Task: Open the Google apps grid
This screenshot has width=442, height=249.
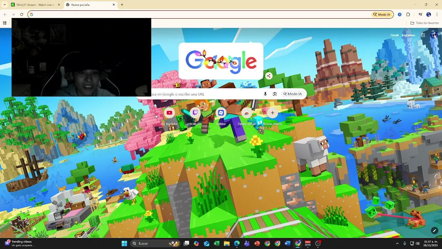Action: pyautogui.click(x=423, y=35)
